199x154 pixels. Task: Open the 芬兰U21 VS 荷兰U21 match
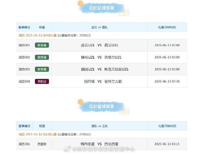[x=99, y=45]
